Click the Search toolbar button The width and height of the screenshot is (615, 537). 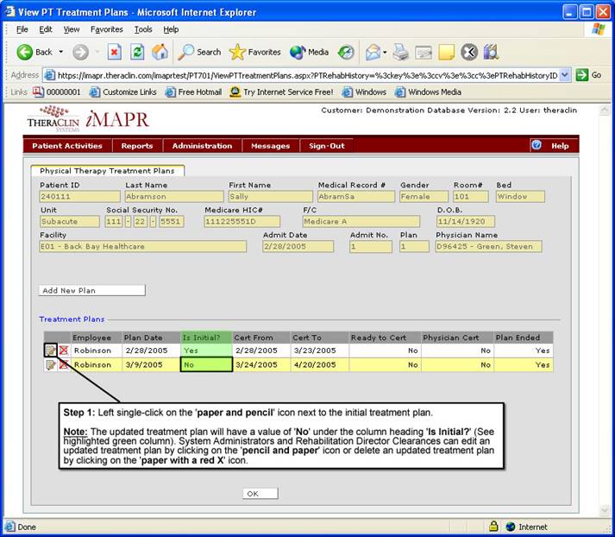click(x=199, y=52)
